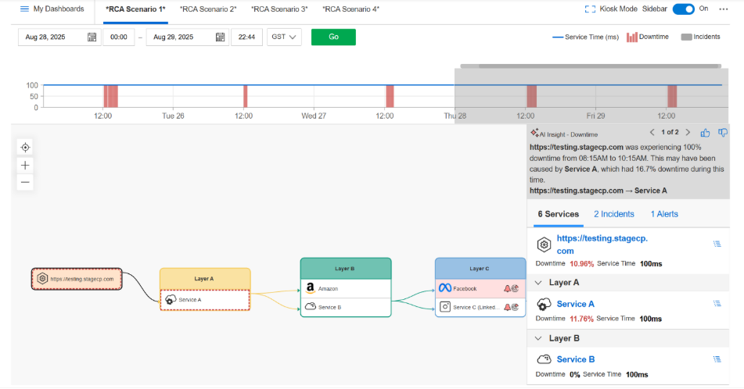
Task: Open the GST timezone dropdown
Action: [x=284, y=37]
